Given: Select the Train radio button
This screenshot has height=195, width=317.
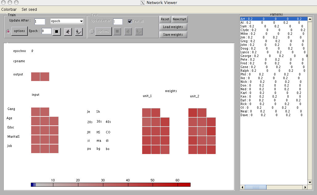Looking at the screenshot, I should tap(8, 31).
